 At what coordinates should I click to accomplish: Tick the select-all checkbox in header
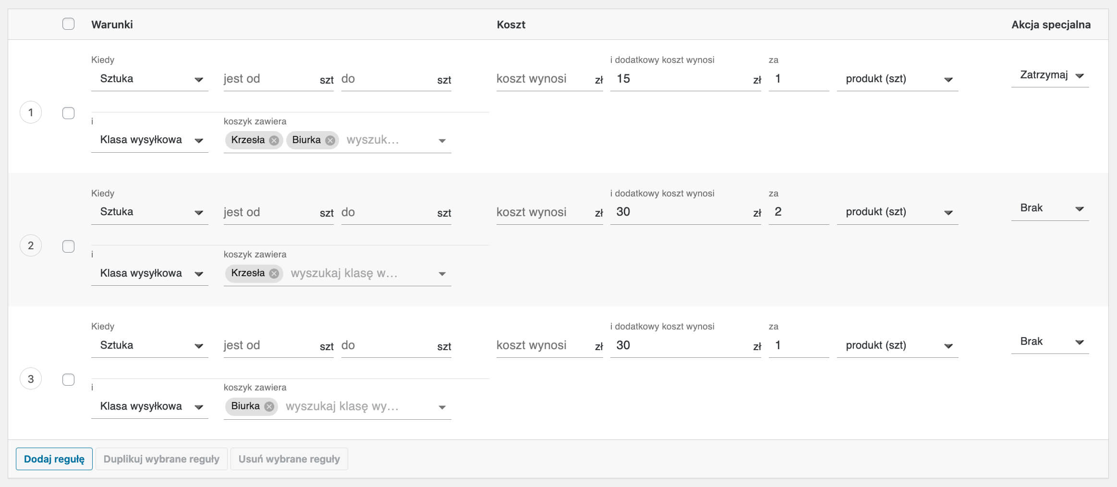pos(69,24)
